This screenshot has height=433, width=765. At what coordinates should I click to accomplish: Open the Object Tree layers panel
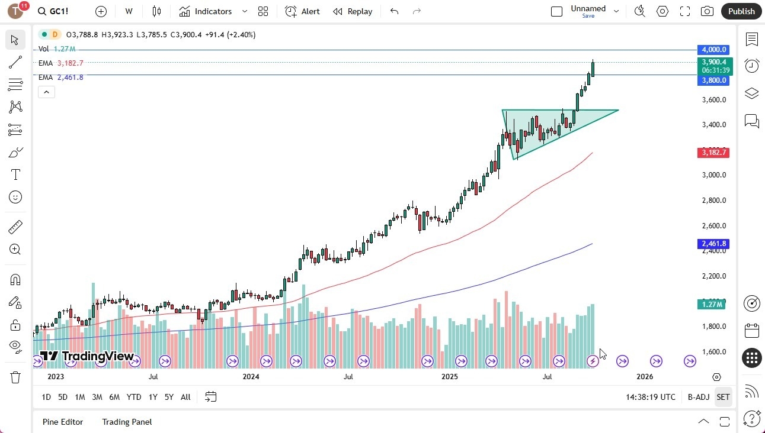coord(751,93)
